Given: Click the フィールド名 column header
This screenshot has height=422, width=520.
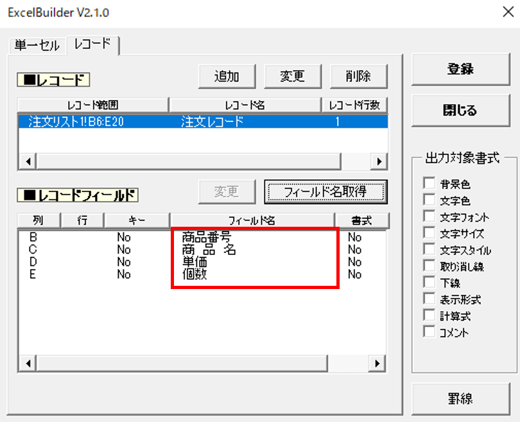Looking at the screenshot, I should [x=252, y=220].
